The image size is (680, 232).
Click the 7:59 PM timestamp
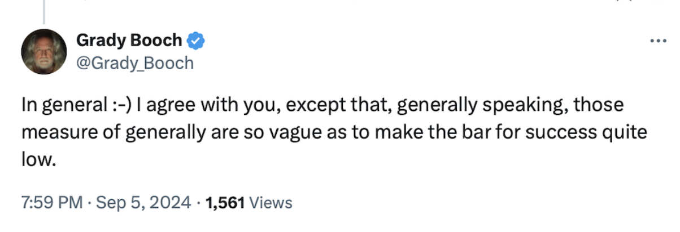(52, 203)
